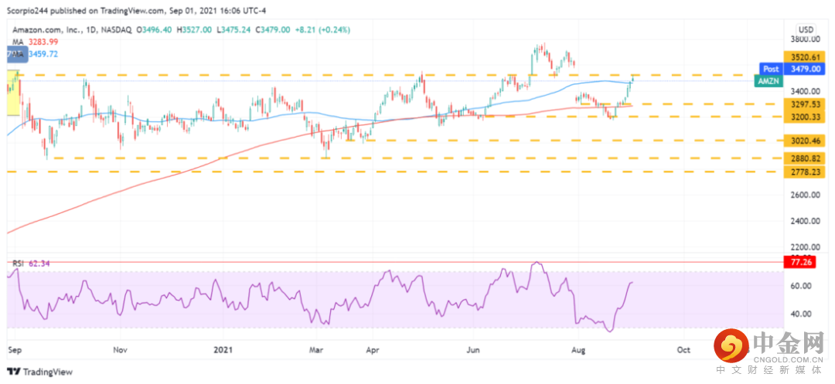Click the yellow highlighted rectangle at chart left
Image resolution: width=835 pixels, height=384 pixels.
tap(13, 93)
